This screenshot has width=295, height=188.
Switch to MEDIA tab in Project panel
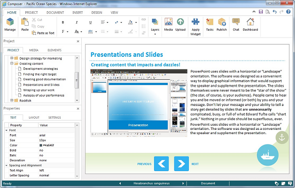click(34, 50)
